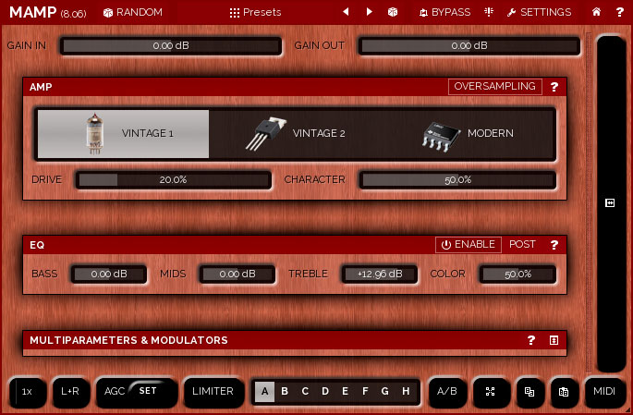Click the TREBLE value field
This screenshot has height=415, width=633.
pyautogui.click(x=380, y=275)
